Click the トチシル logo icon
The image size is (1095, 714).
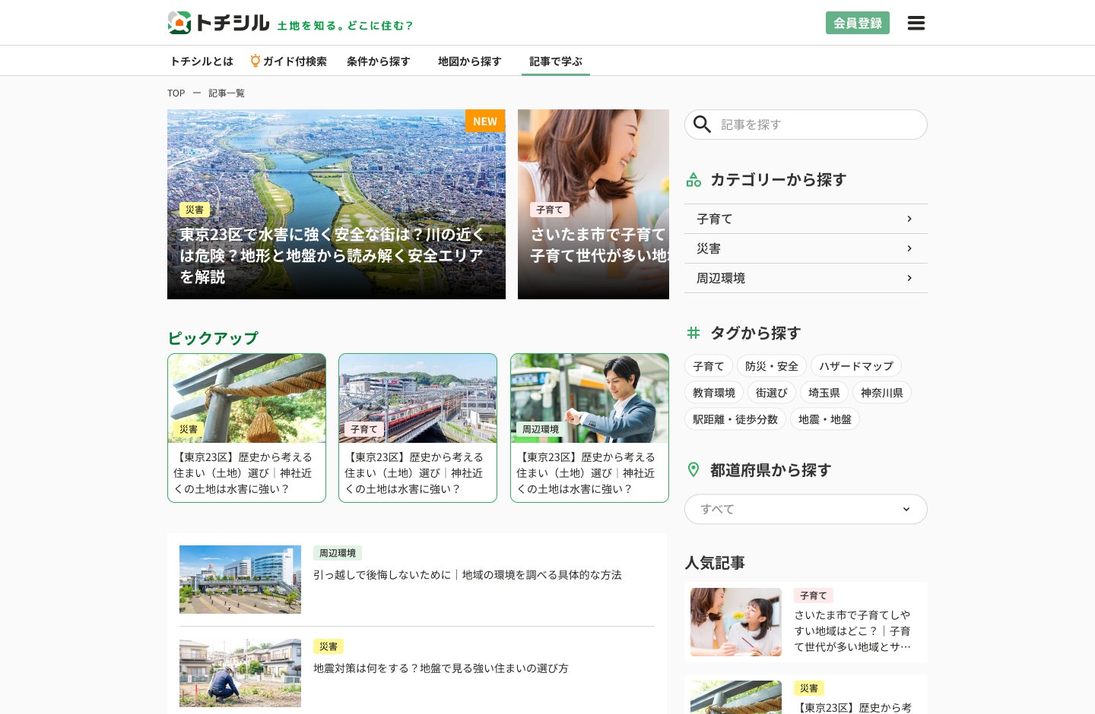coord(179,23)
